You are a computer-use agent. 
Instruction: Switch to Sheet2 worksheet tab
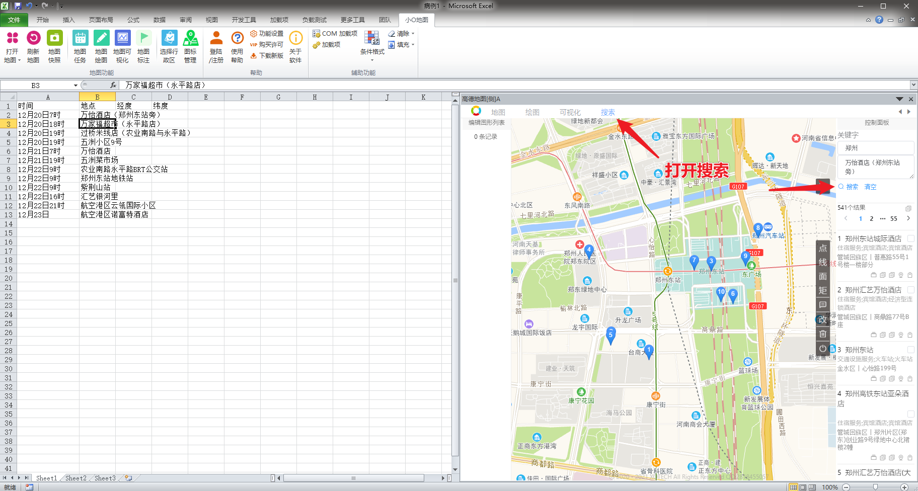point(76,478)
